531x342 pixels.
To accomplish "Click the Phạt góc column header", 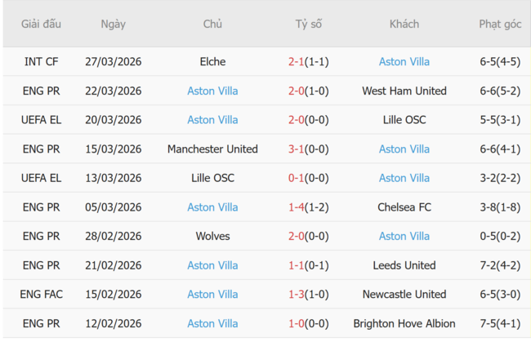I will point(499,24).
